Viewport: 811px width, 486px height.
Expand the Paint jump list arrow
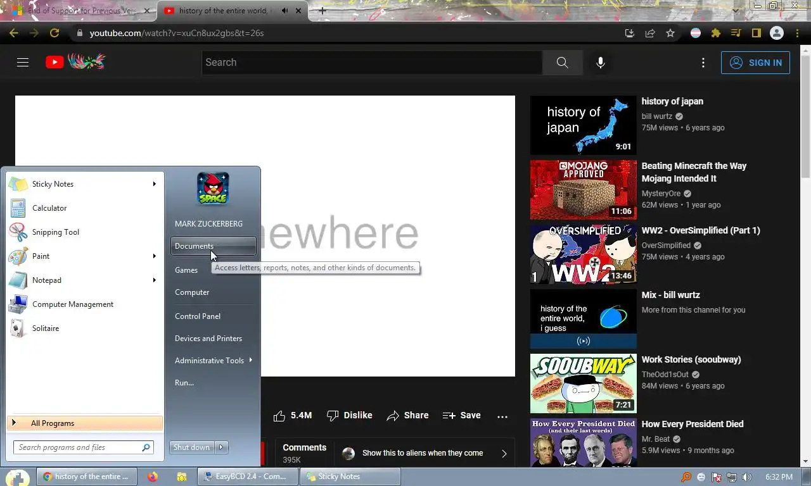[x=154, y=256]
